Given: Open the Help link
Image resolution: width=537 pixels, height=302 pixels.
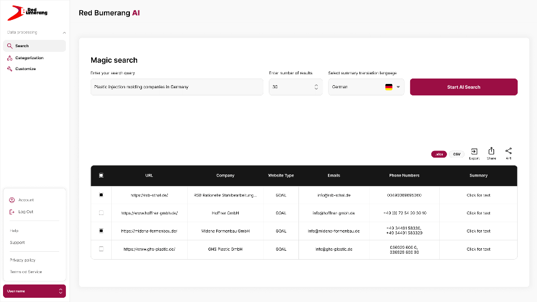Looking at the screenshot, I should click(14, 231).
